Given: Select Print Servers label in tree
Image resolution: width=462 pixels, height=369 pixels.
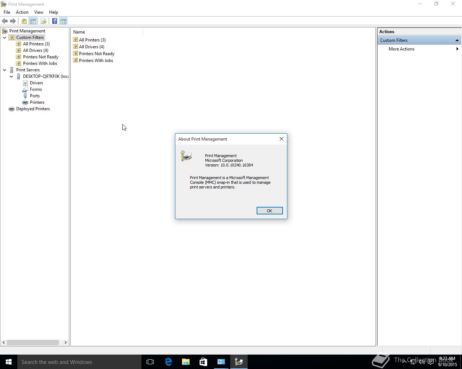Looking at the screenshot, I should 28,70.
